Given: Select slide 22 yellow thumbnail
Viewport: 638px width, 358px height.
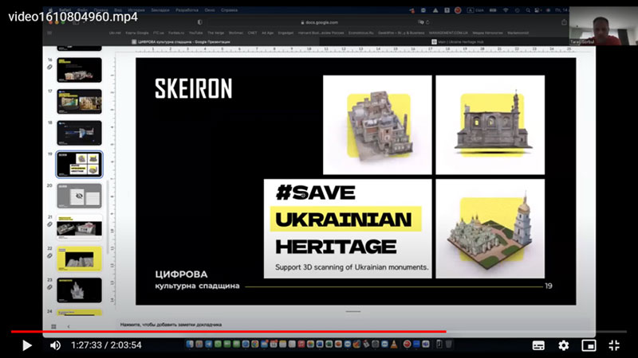Looking at the screenshot, I should (79, 259).
